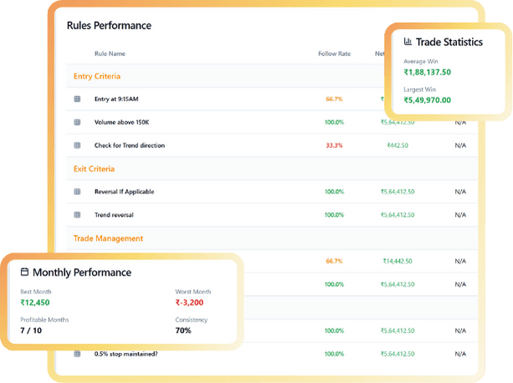Click the Consistency 70% figure
513x383 pixels.
point(185,331)
